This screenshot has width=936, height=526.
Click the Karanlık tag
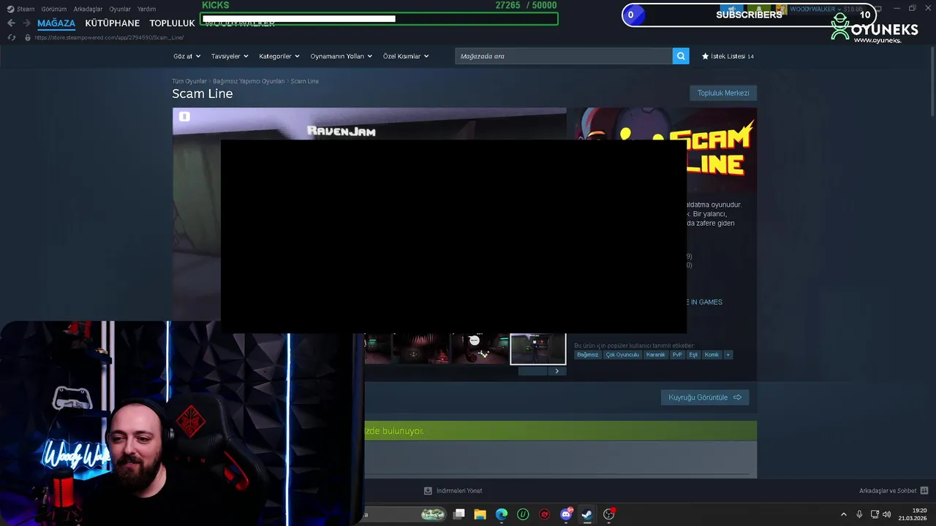(656, 355)
